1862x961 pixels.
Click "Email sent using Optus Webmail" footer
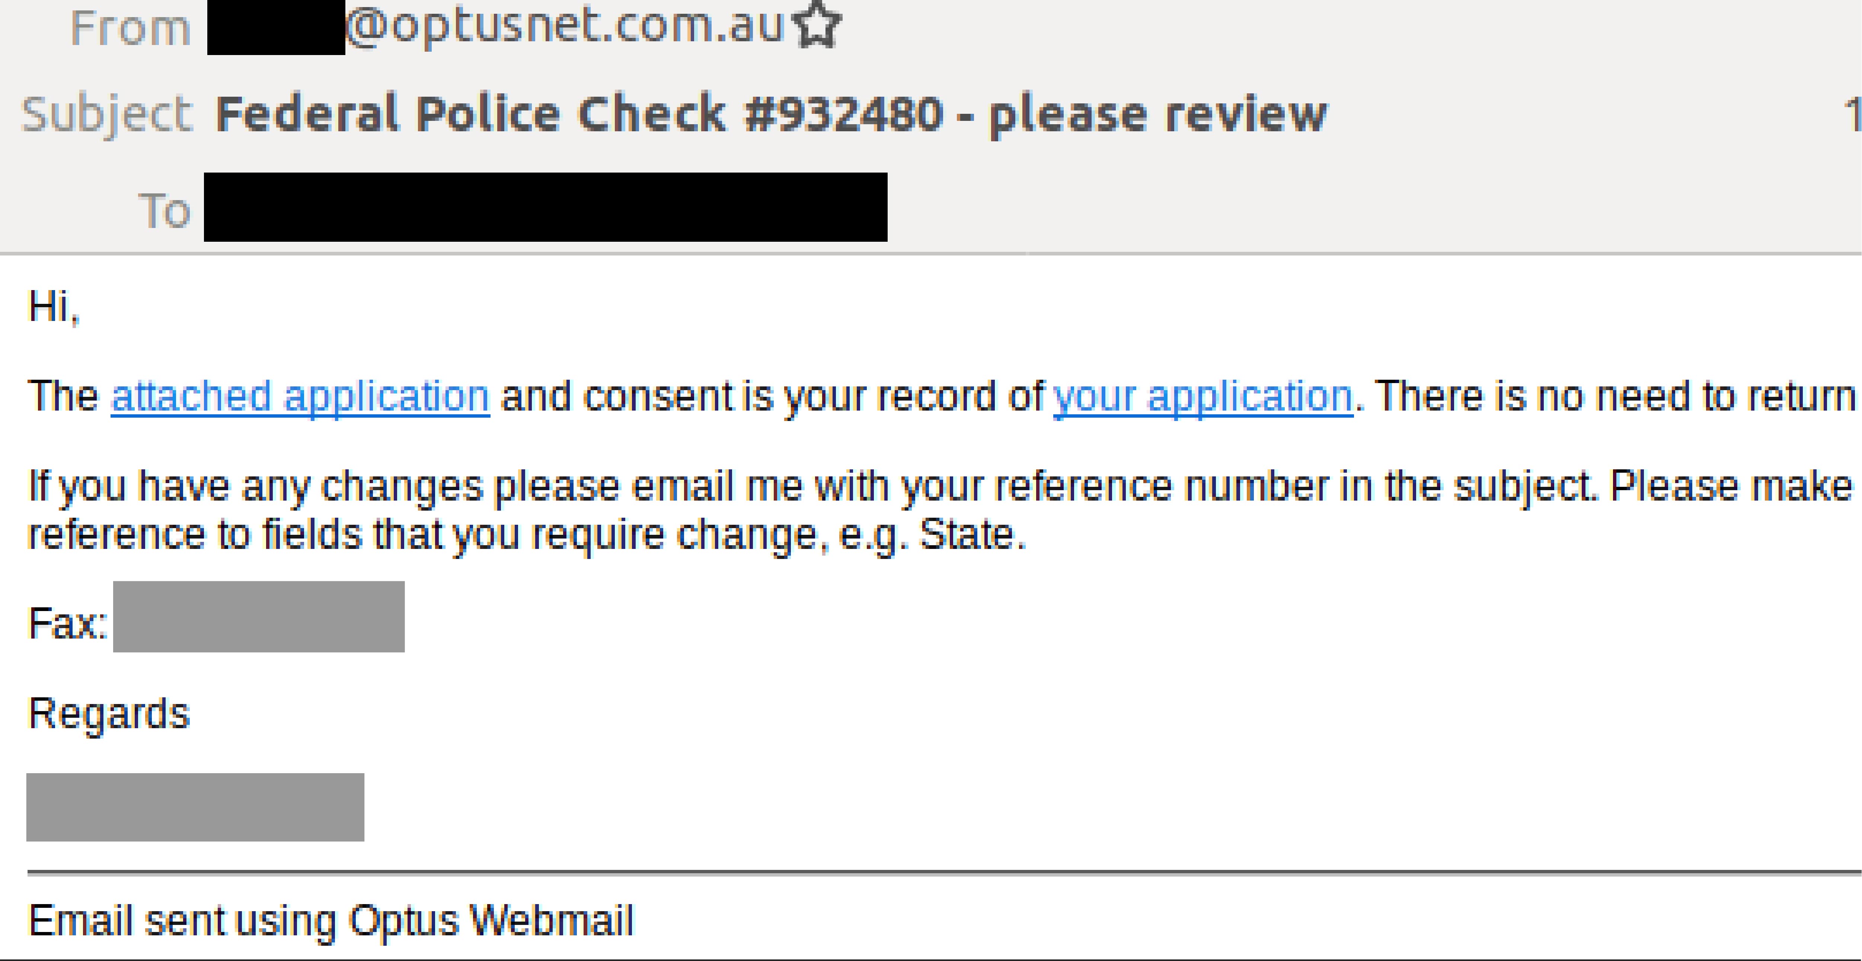330,920
